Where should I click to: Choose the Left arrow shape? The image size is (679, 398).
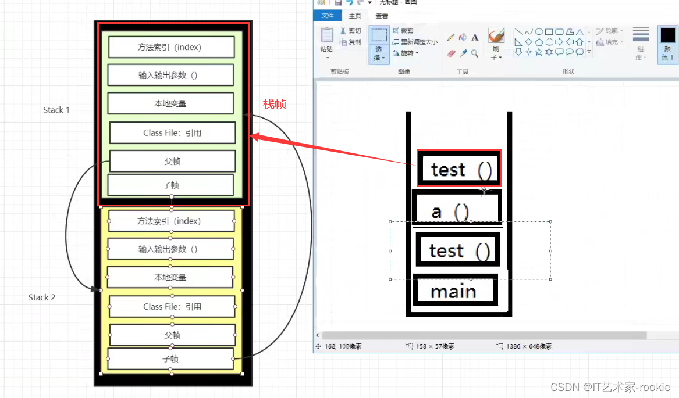tap(570, 42)
